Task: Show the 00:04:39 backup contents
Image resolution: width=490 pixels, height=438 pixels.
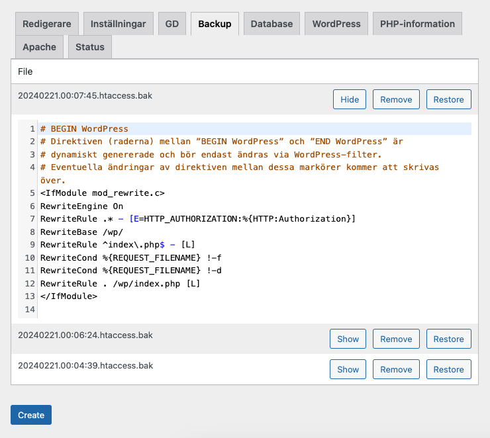Action: point(348,370)
